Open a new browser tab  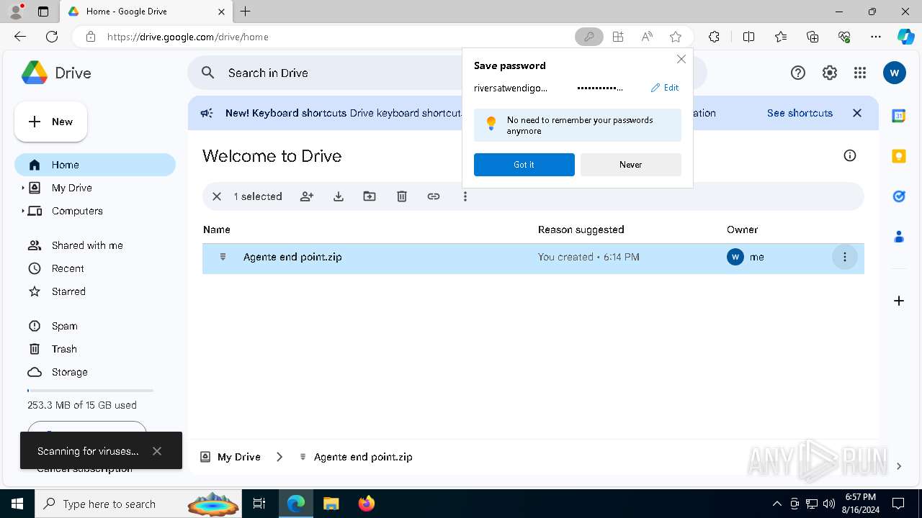[x=246, y=12]
